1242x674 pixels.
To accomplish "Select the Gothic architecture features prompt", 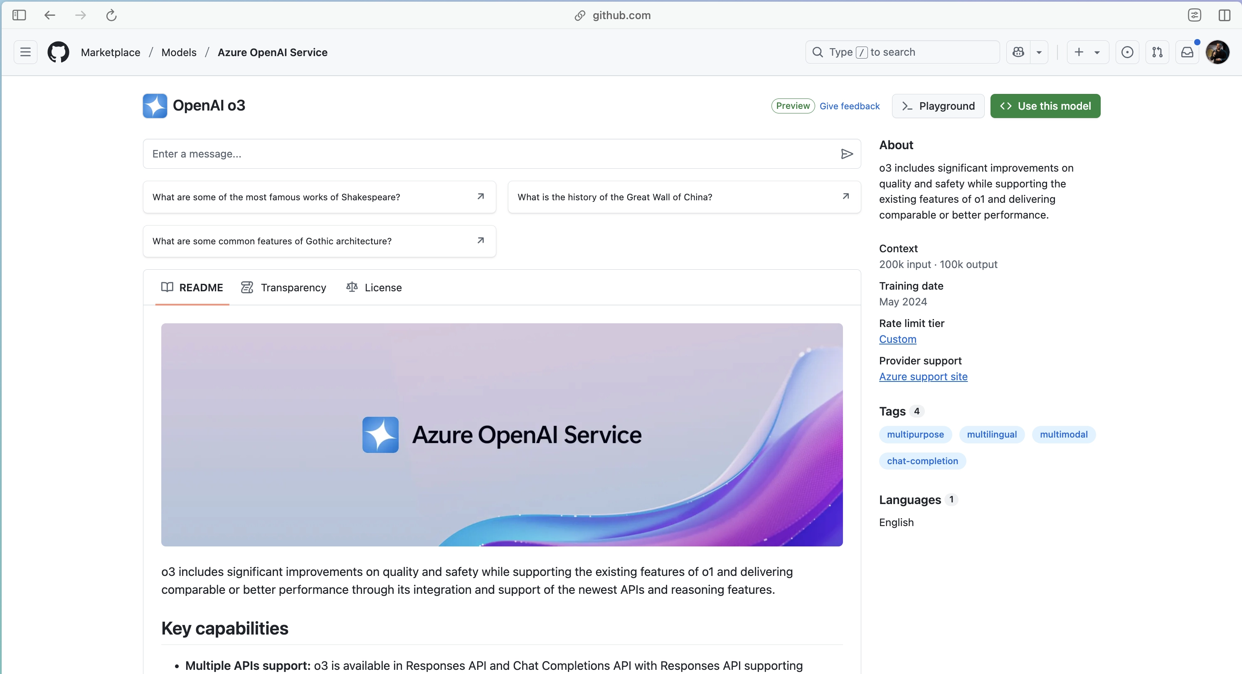I will click(319, 241).
